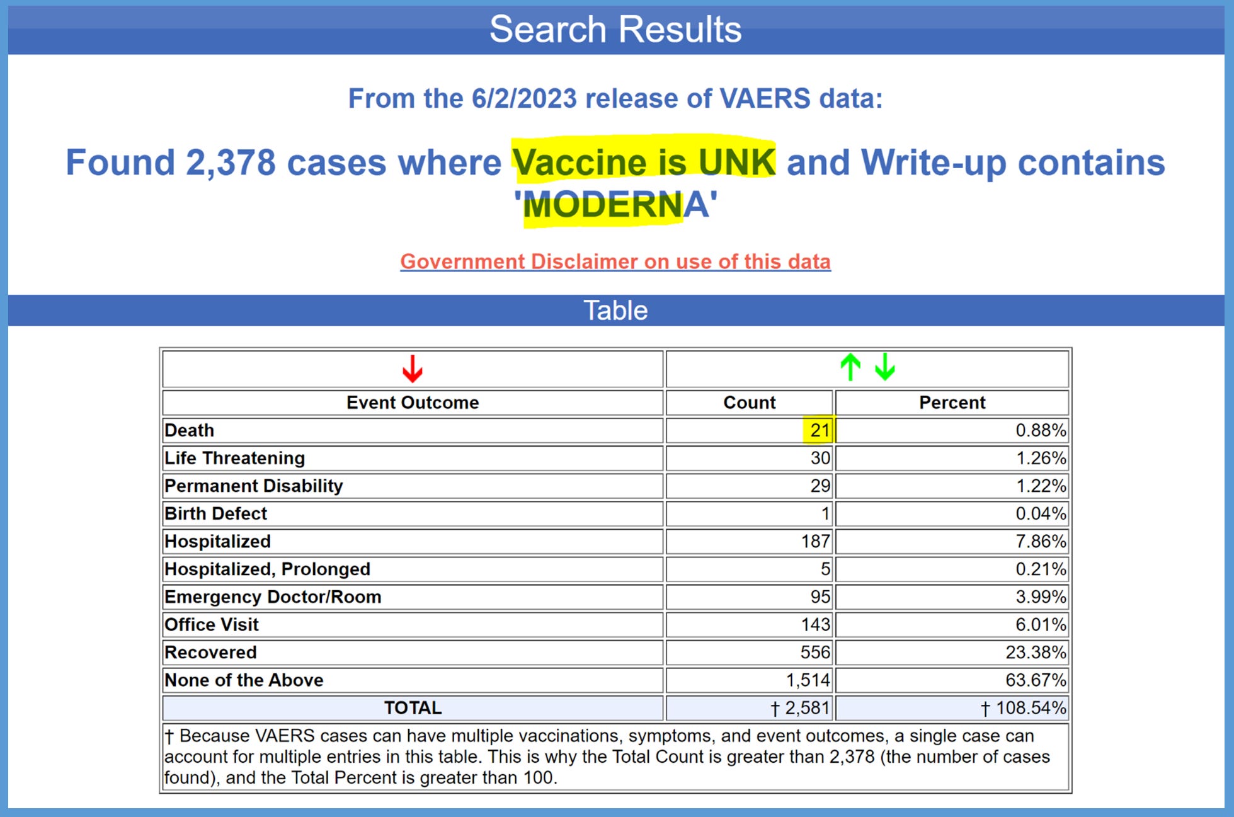Click the 3.99% percent cell
This screenshot has height=817, width=1234.
(x=952, y=597)
